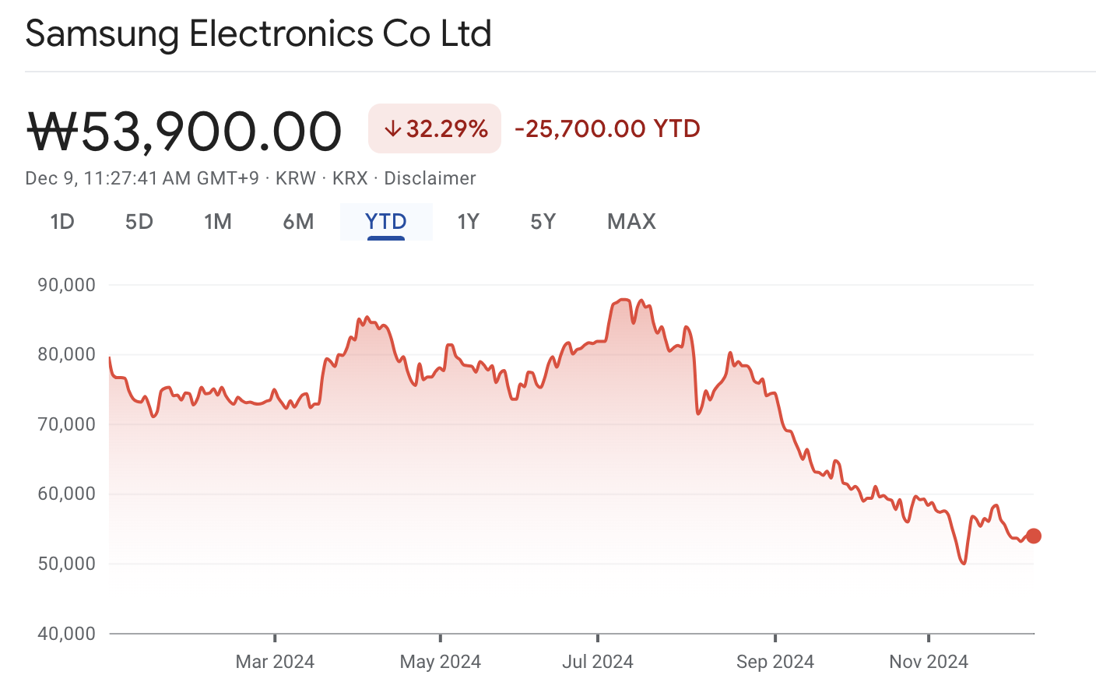Switch to the 1D time range tab
Viewport: 1096px width, 682px height.
click(x=62, y=222)
